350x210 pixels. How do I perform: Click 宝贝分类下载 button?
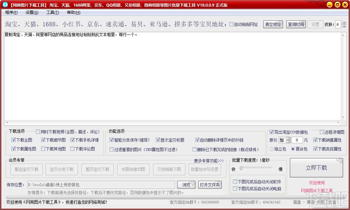coord(61,169)
